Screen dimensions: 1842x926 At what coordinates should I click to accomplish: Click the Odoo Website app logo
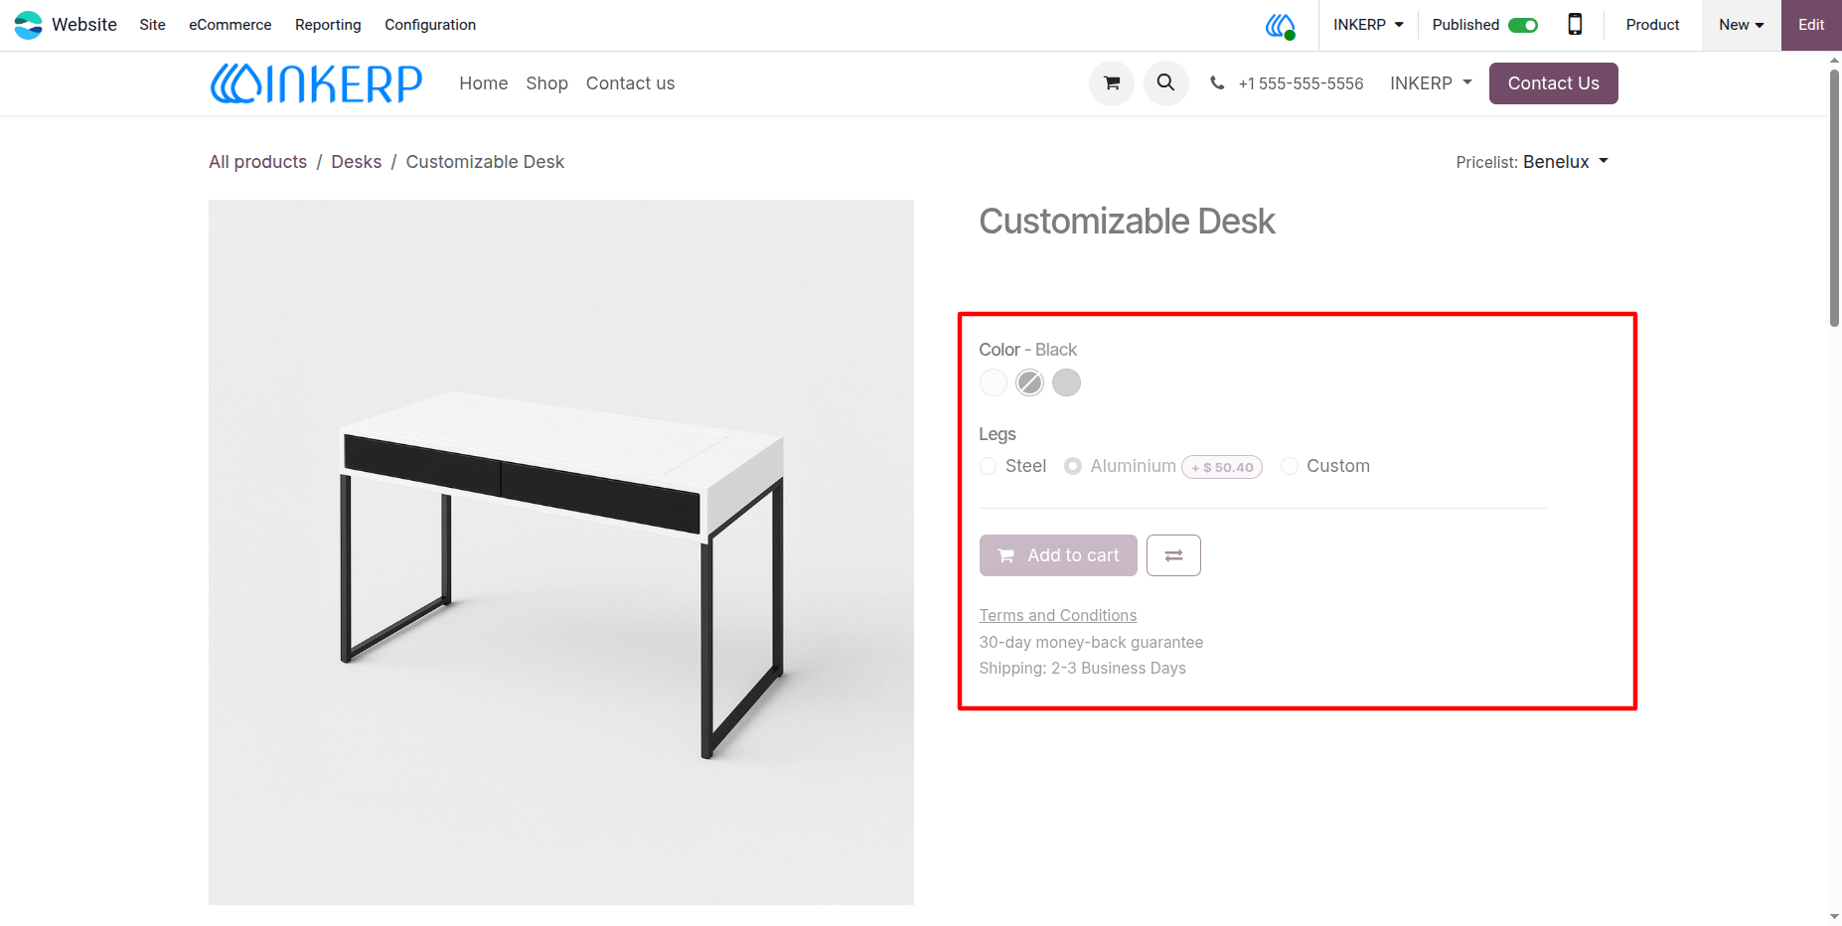tap(28, 25)
